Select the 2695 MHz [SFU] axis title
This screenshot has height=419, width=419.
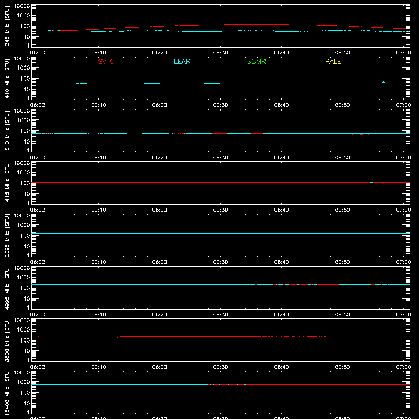coord(7,235)
